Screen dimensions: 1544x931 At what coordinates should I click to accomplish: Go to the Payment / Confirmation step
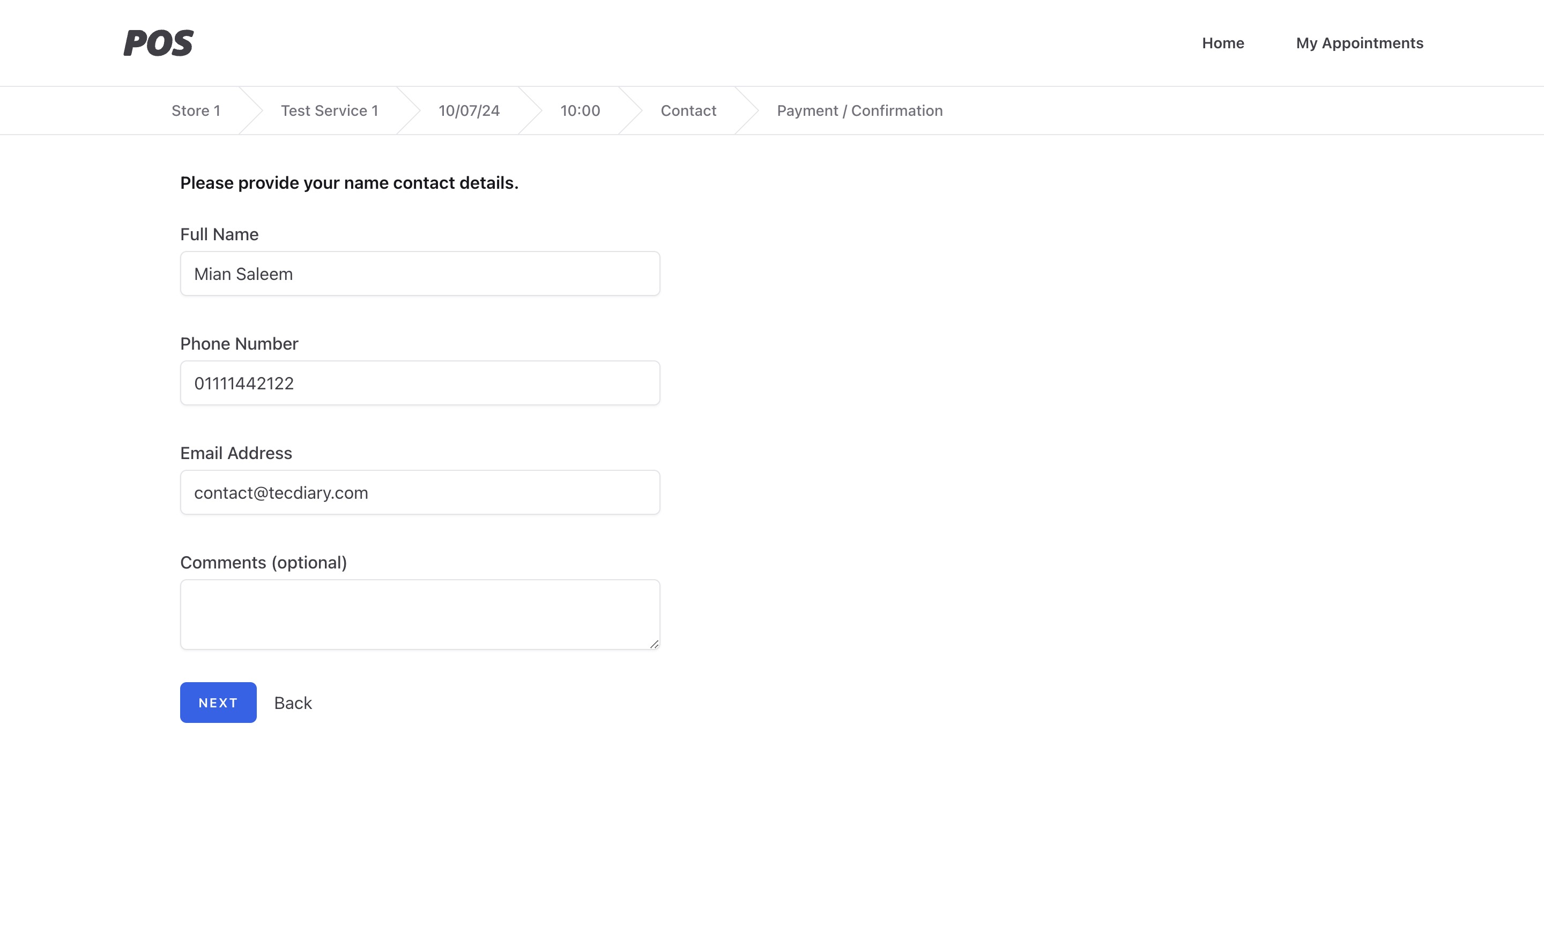[x=859, y=111]
